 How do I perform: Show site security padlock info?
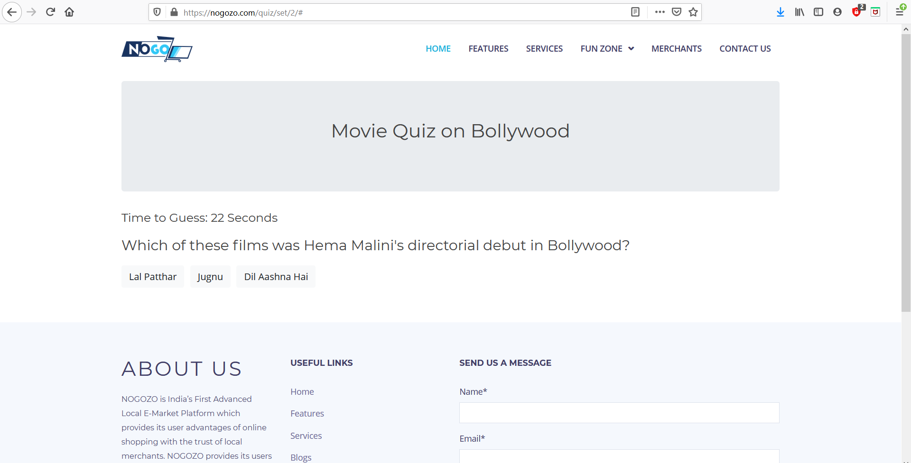[174, 12]
